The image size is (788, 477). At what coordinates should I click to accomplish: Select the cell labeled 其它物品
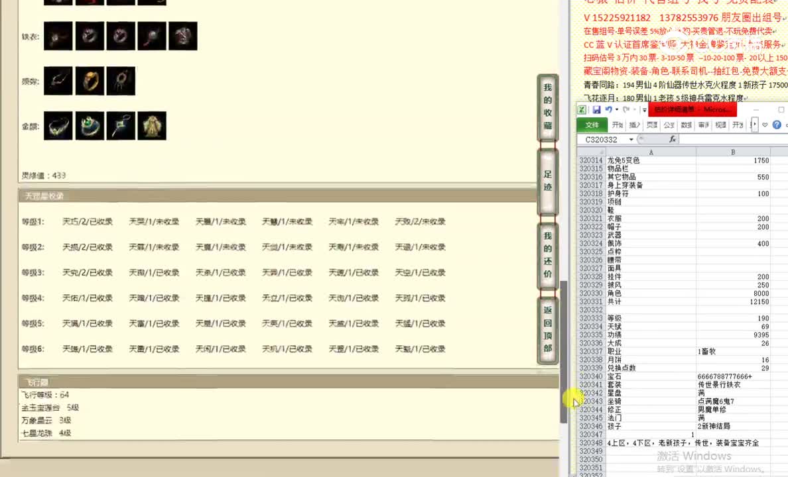(651, 178)
